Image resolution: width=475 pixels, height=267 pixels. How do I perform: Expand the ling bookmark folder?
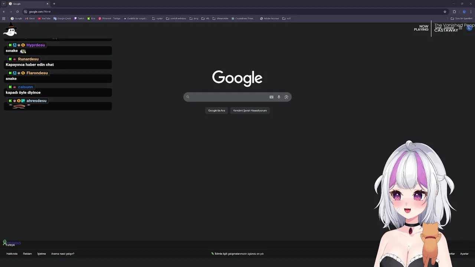[194, 18]
